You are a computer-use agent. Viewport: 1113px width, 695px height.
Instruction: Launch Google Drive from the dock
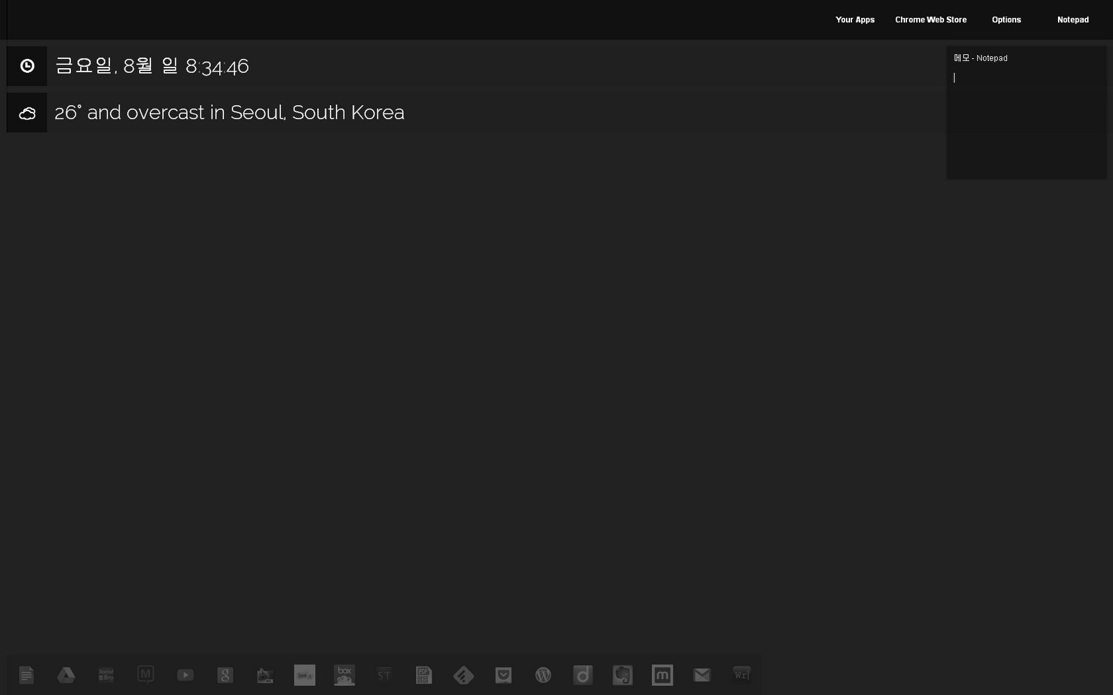tap(66, 675)
